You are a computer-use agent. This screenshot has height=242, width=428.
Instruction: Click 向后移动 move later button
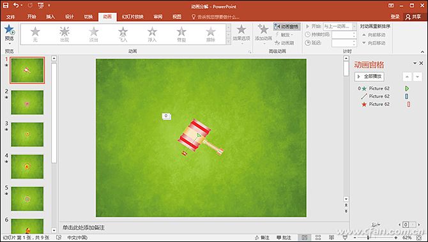[x=374, y=43]
